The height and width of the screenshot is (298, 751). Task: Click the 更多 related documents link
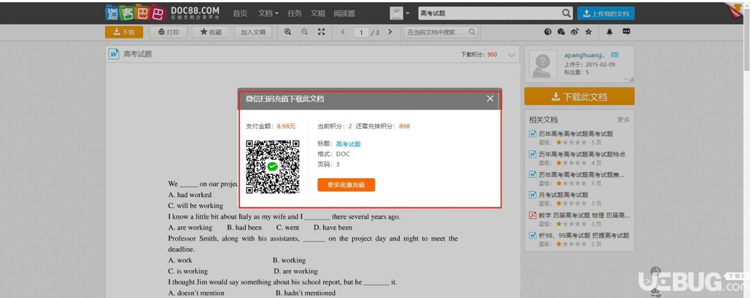[x=623, y=120]
